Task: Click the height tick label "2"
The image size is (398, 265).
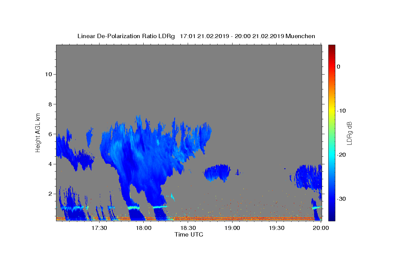Action: pos(50,194)
